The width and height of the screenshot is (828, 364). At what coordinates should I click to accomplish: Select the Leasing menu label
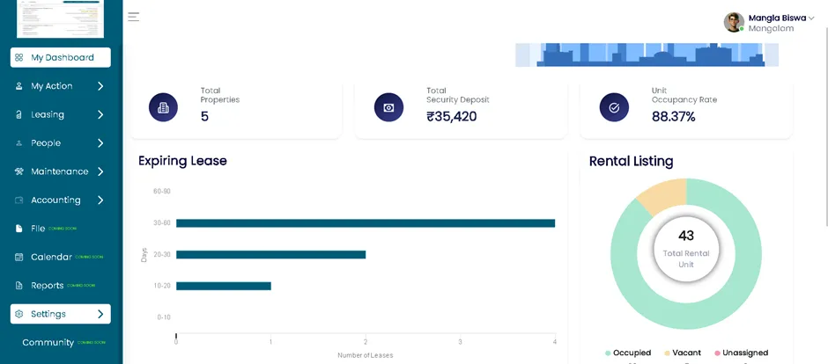[48, 115]
